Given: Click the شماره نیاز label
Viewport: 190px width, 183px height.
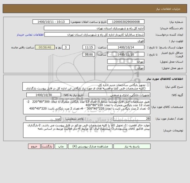Looking at the screenshot, I should pyautogui.click(x=176, y=22).
